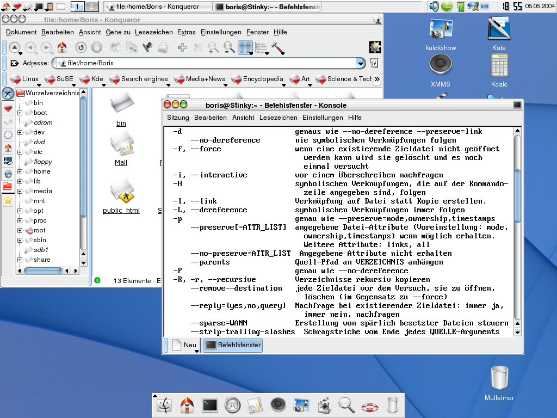Click the Finder face icon in the dock

point(164,405)
